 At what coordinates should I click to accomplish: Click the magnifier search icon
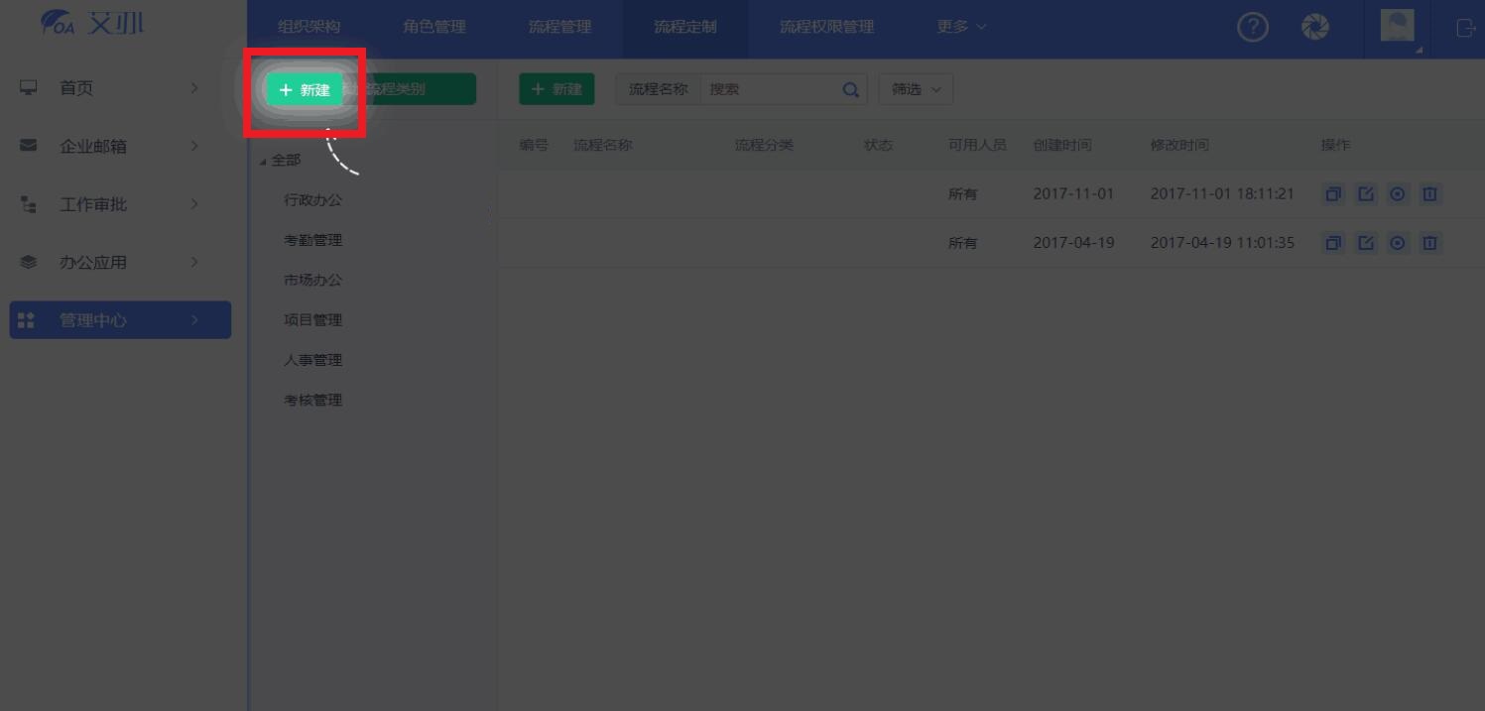[x=850, y=89]
